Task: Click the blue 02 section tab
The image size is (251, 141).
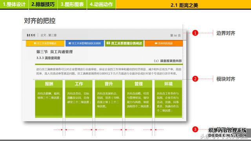Action: pos(85,43)
